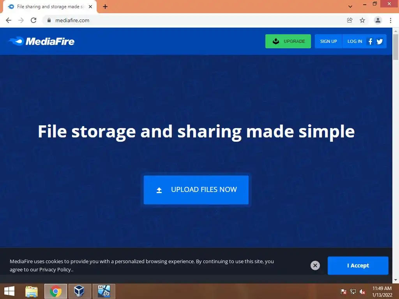Restore down the Chrome window
The height and width of the screenshot is (299, 399).
click(375, 4)
